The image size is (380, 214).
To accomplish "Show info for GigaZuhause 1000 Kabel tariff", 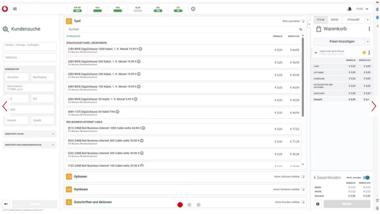I will [140, 48].
